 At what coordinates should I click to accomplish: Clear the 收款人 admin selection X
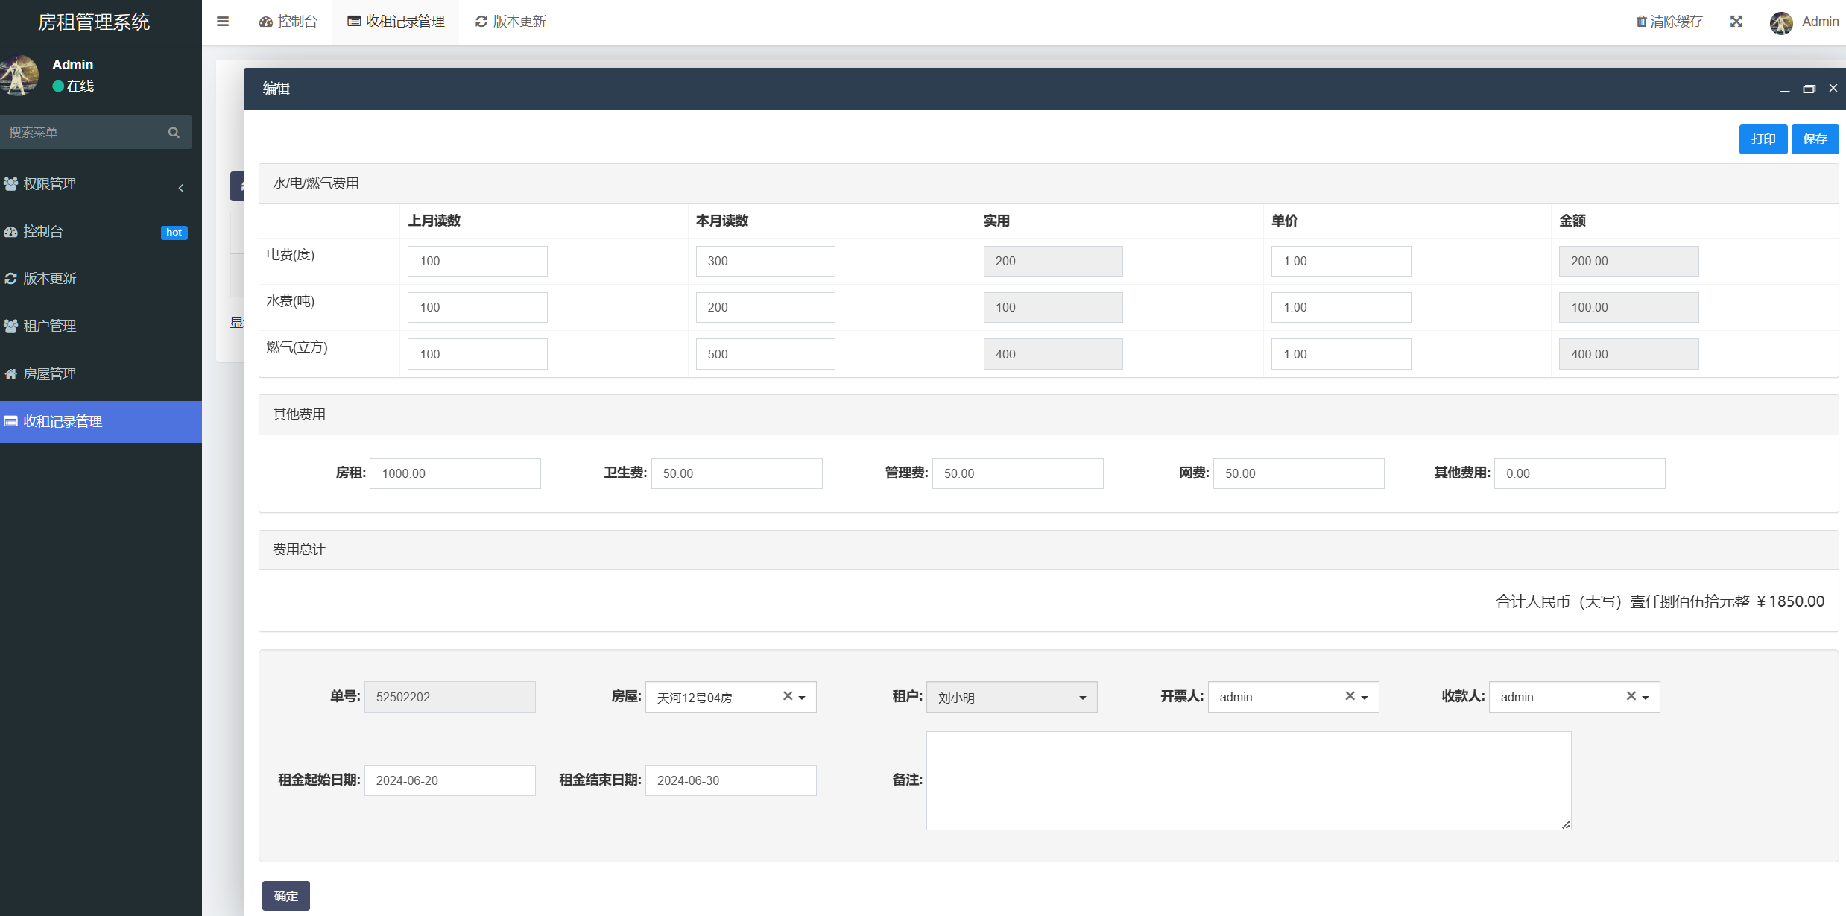click(1631, 696)
